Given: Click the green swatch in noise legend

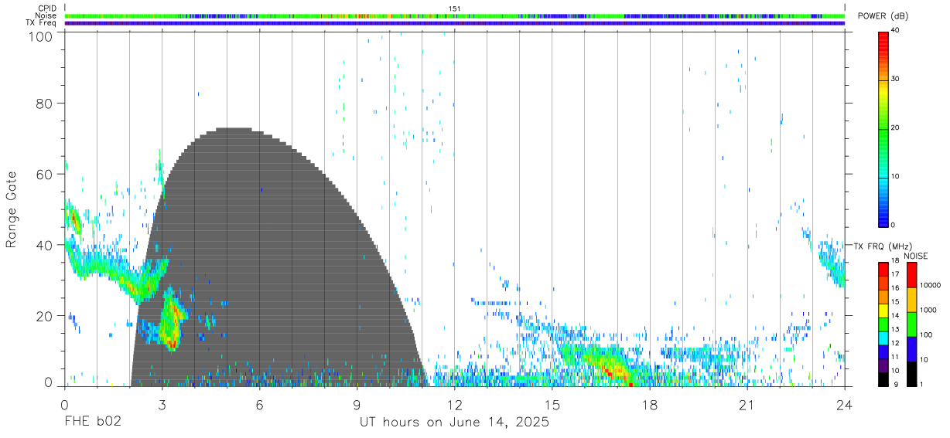Looking at the screenshot, I should click(912, 325).
